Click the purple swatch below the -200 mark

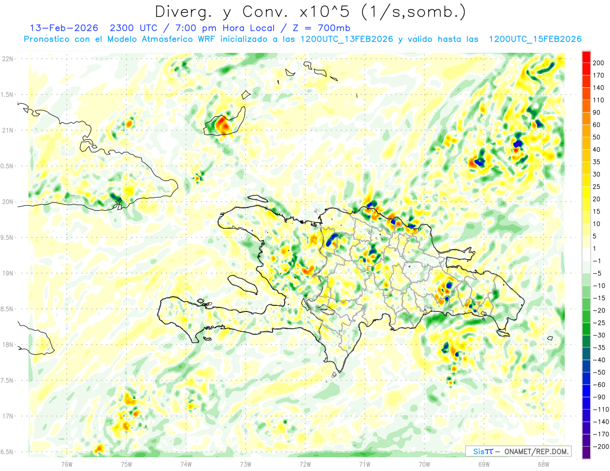586,452
